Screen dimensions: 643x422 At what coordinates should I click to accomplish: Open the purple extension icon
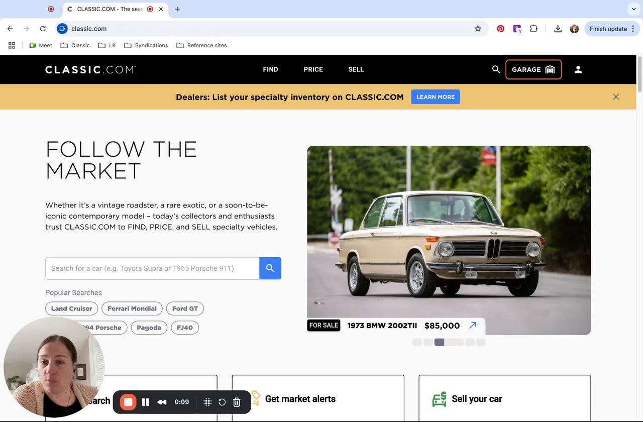(x=517, y=29)
